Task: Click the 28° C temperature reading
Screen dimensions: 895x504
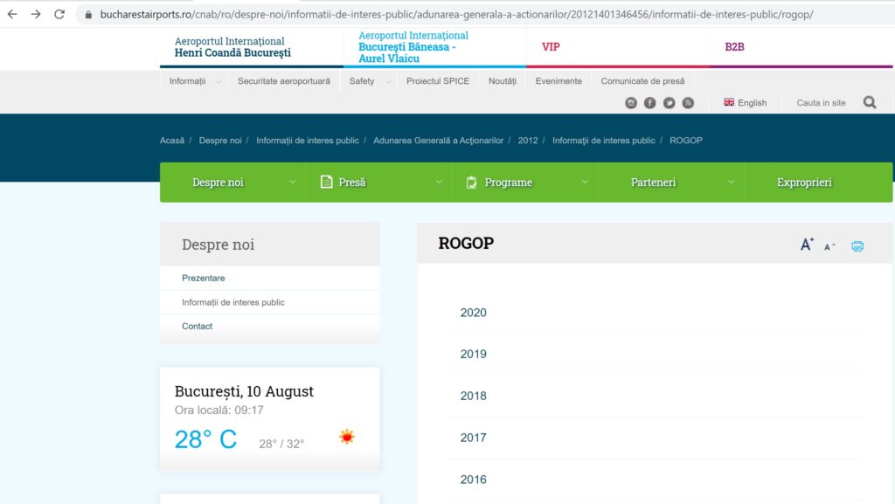Action: coord(205,439)
